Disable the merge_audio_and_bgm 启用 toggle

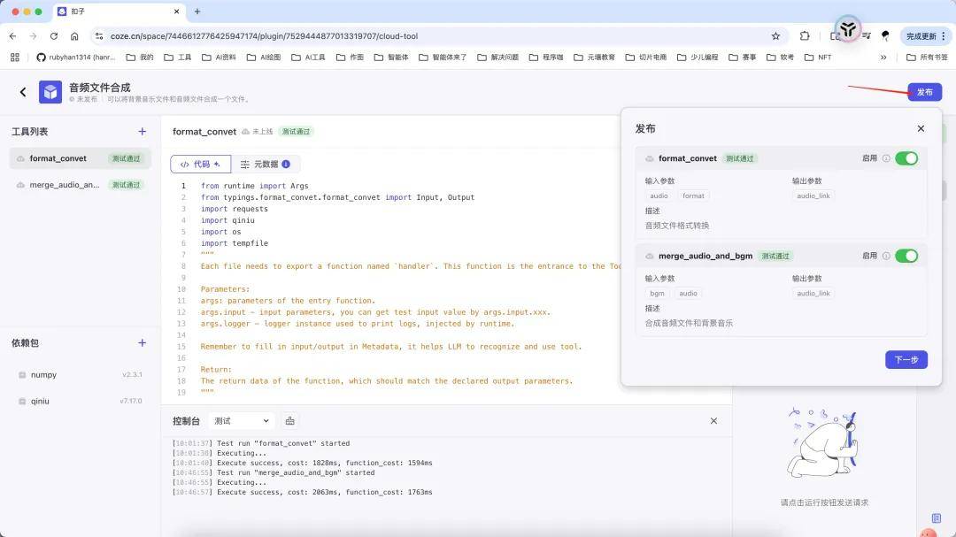906,256
